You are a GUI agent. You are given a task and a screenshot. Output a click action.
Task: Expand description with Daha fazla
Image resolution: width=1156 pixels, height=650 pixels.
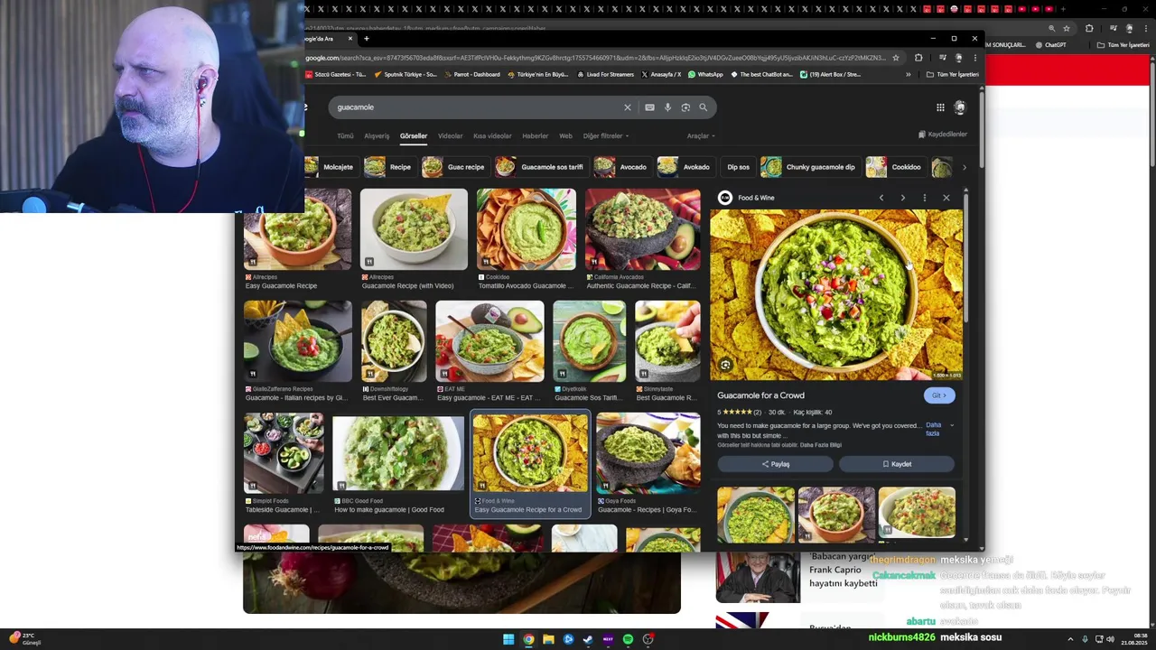[x=937, y=429]
